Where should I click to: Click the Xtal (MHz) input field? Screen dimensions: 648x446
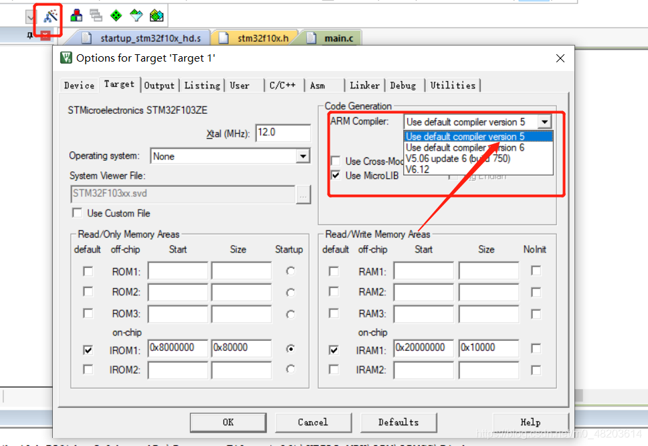[x=283, y=133]
